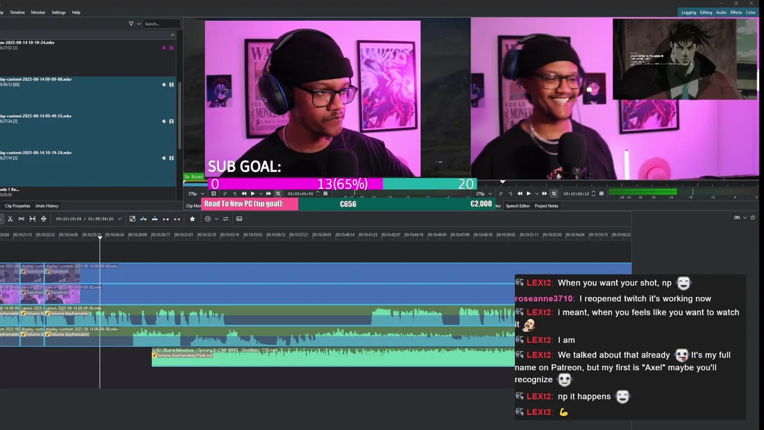Click audio icon of display-content 09-49-55.mkv clip
Screen dimensions: 764x430
[x=164, y=121]
